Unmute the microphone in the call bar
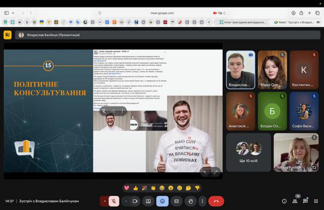 [x=114, y=201]
